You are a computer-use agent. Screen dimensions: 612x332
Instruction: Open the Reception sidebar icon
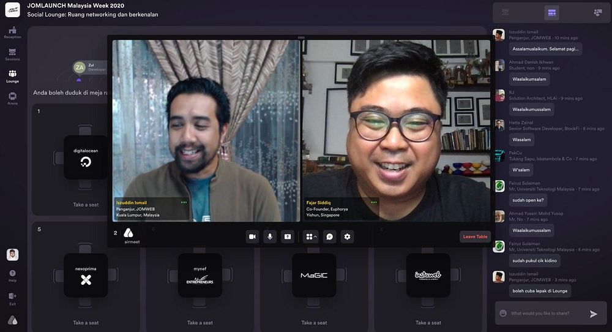[12, 33]
